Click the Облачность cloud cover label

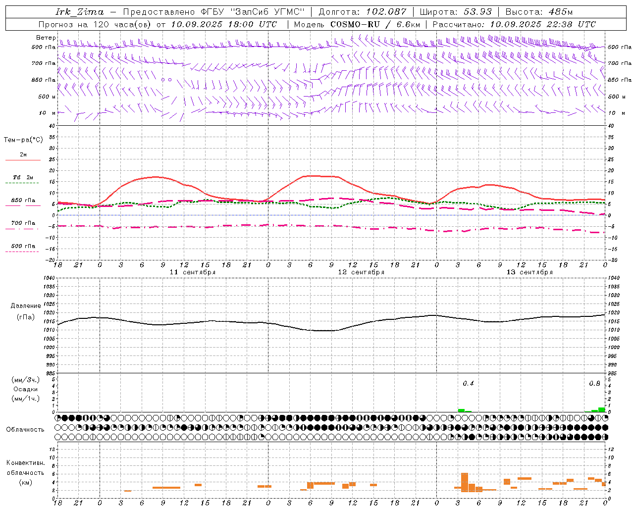[x=25, y=429]
